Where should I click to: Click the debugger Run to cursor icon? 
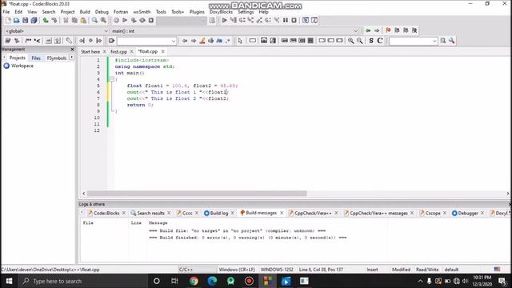point(233,20)
